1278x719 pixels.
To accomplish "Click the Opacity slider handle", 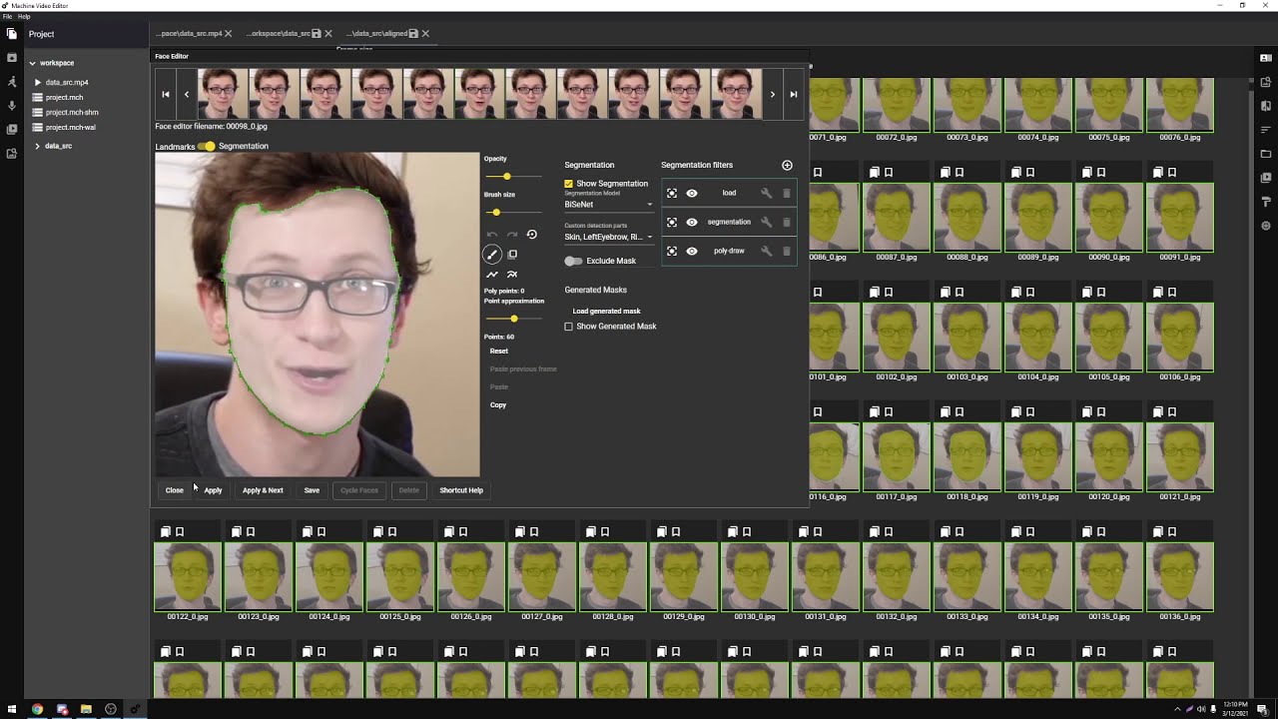I will click(x=506, y=177).
